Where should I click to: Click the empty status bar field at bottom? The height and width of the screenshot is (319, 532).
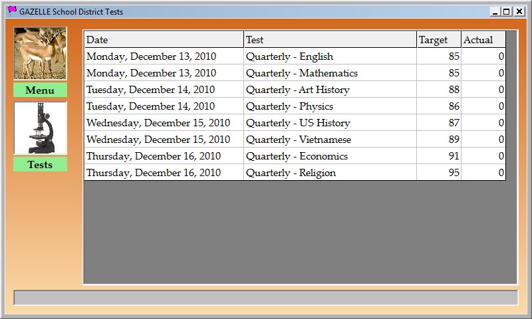(265, 298)
